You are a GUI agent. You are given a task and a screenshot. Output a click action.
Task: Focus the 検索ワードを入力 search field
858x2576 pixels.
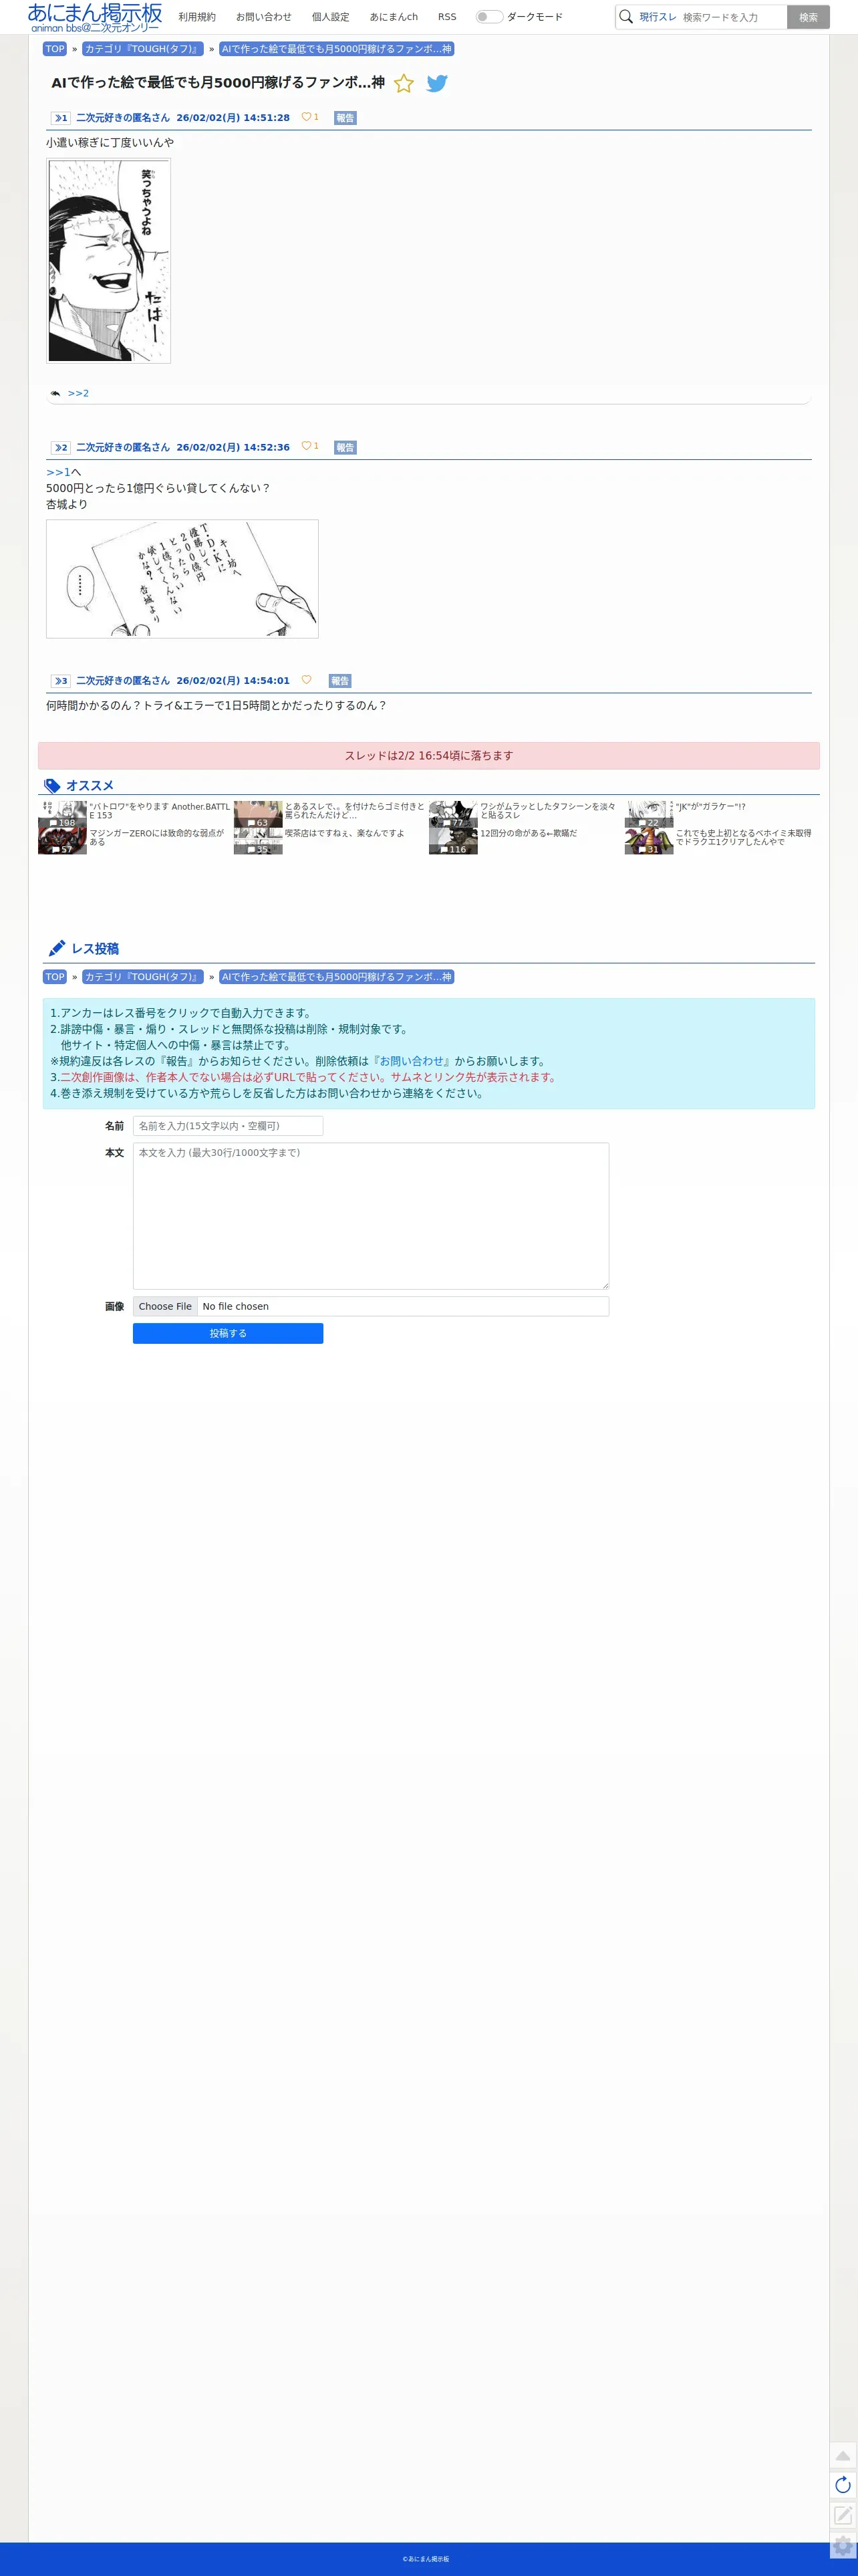732,17
